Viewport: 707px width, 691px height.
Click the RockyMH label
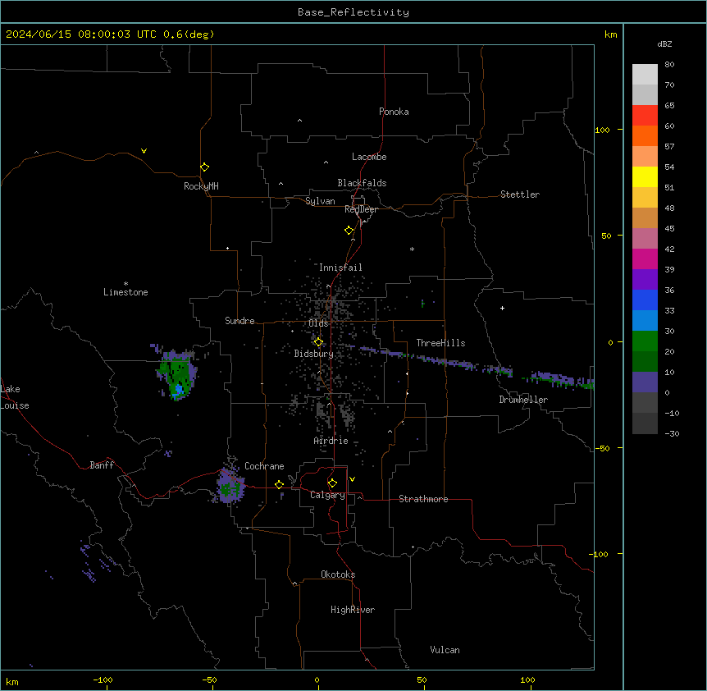click(201, 186)
